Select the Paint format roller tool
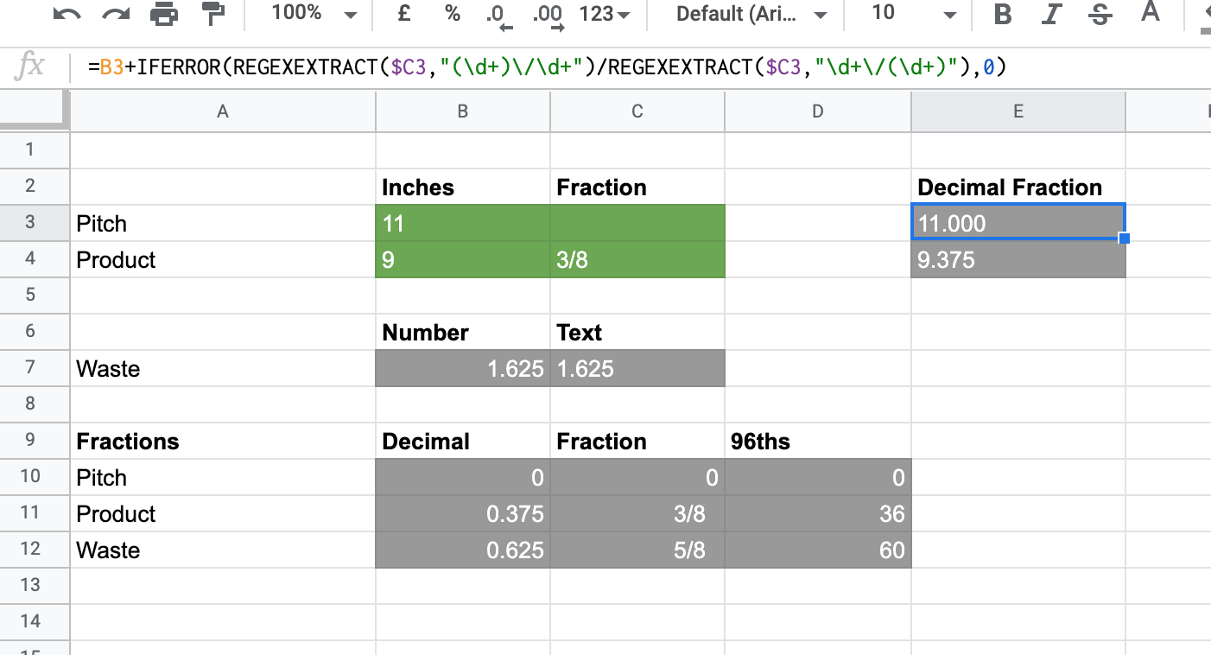The height and width of the screenshot is (655, 1211). click(212, 14)
